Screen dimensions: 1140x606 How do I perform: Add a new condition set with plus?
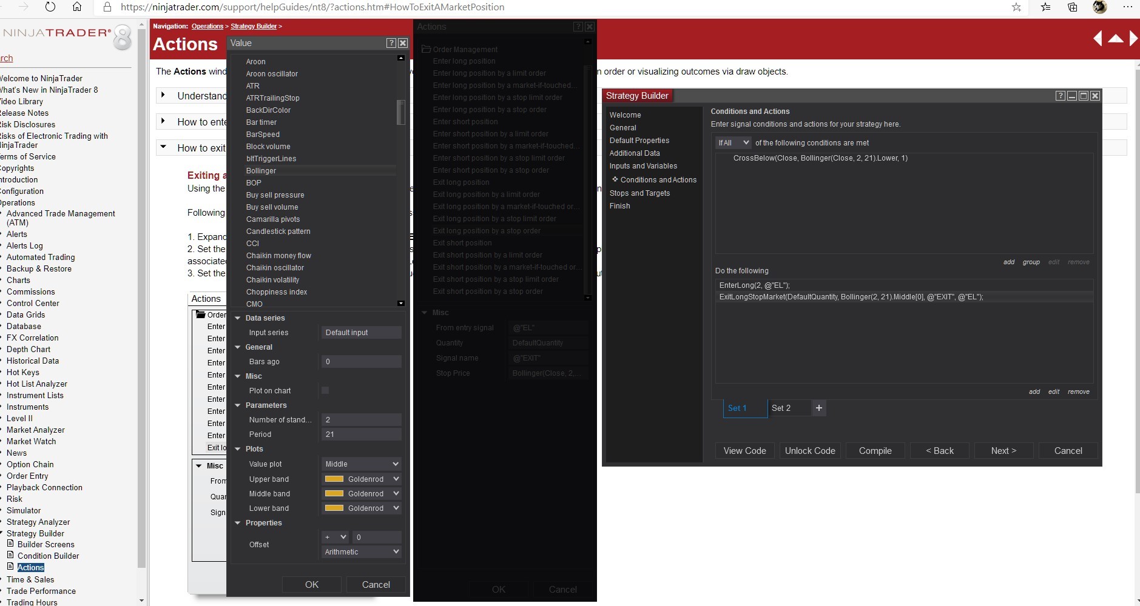819,408
